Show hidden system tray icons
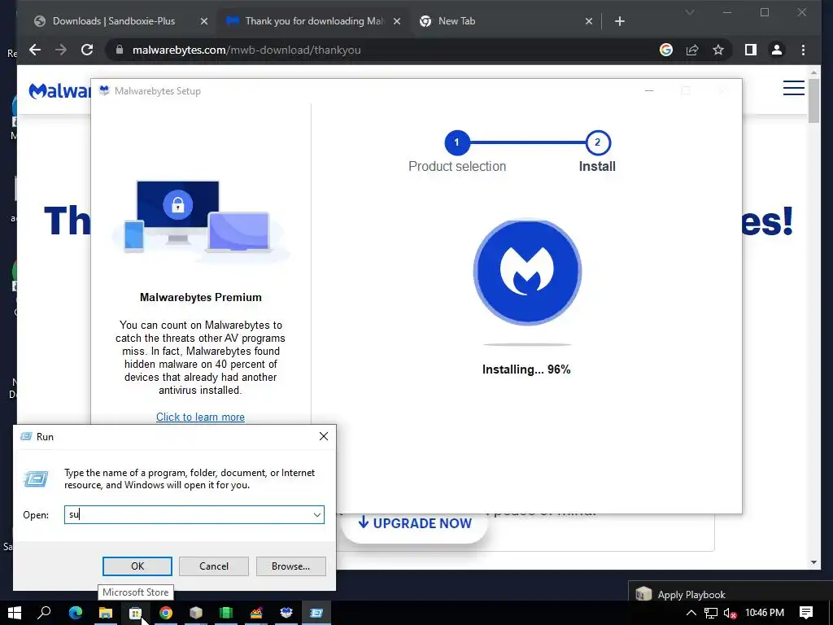 coord(691,613)
